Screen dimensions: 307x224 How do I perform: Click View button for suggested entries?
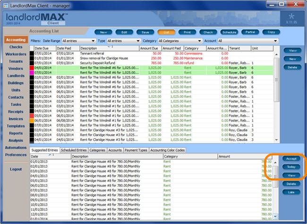point(291,175)
